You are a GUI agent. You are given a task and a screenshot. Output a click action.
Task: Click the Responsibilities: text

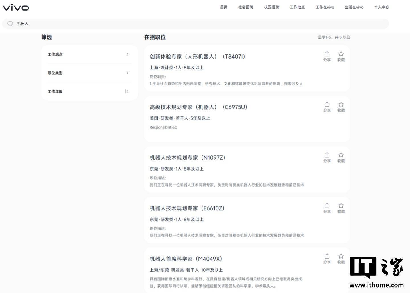pos(163,127)
